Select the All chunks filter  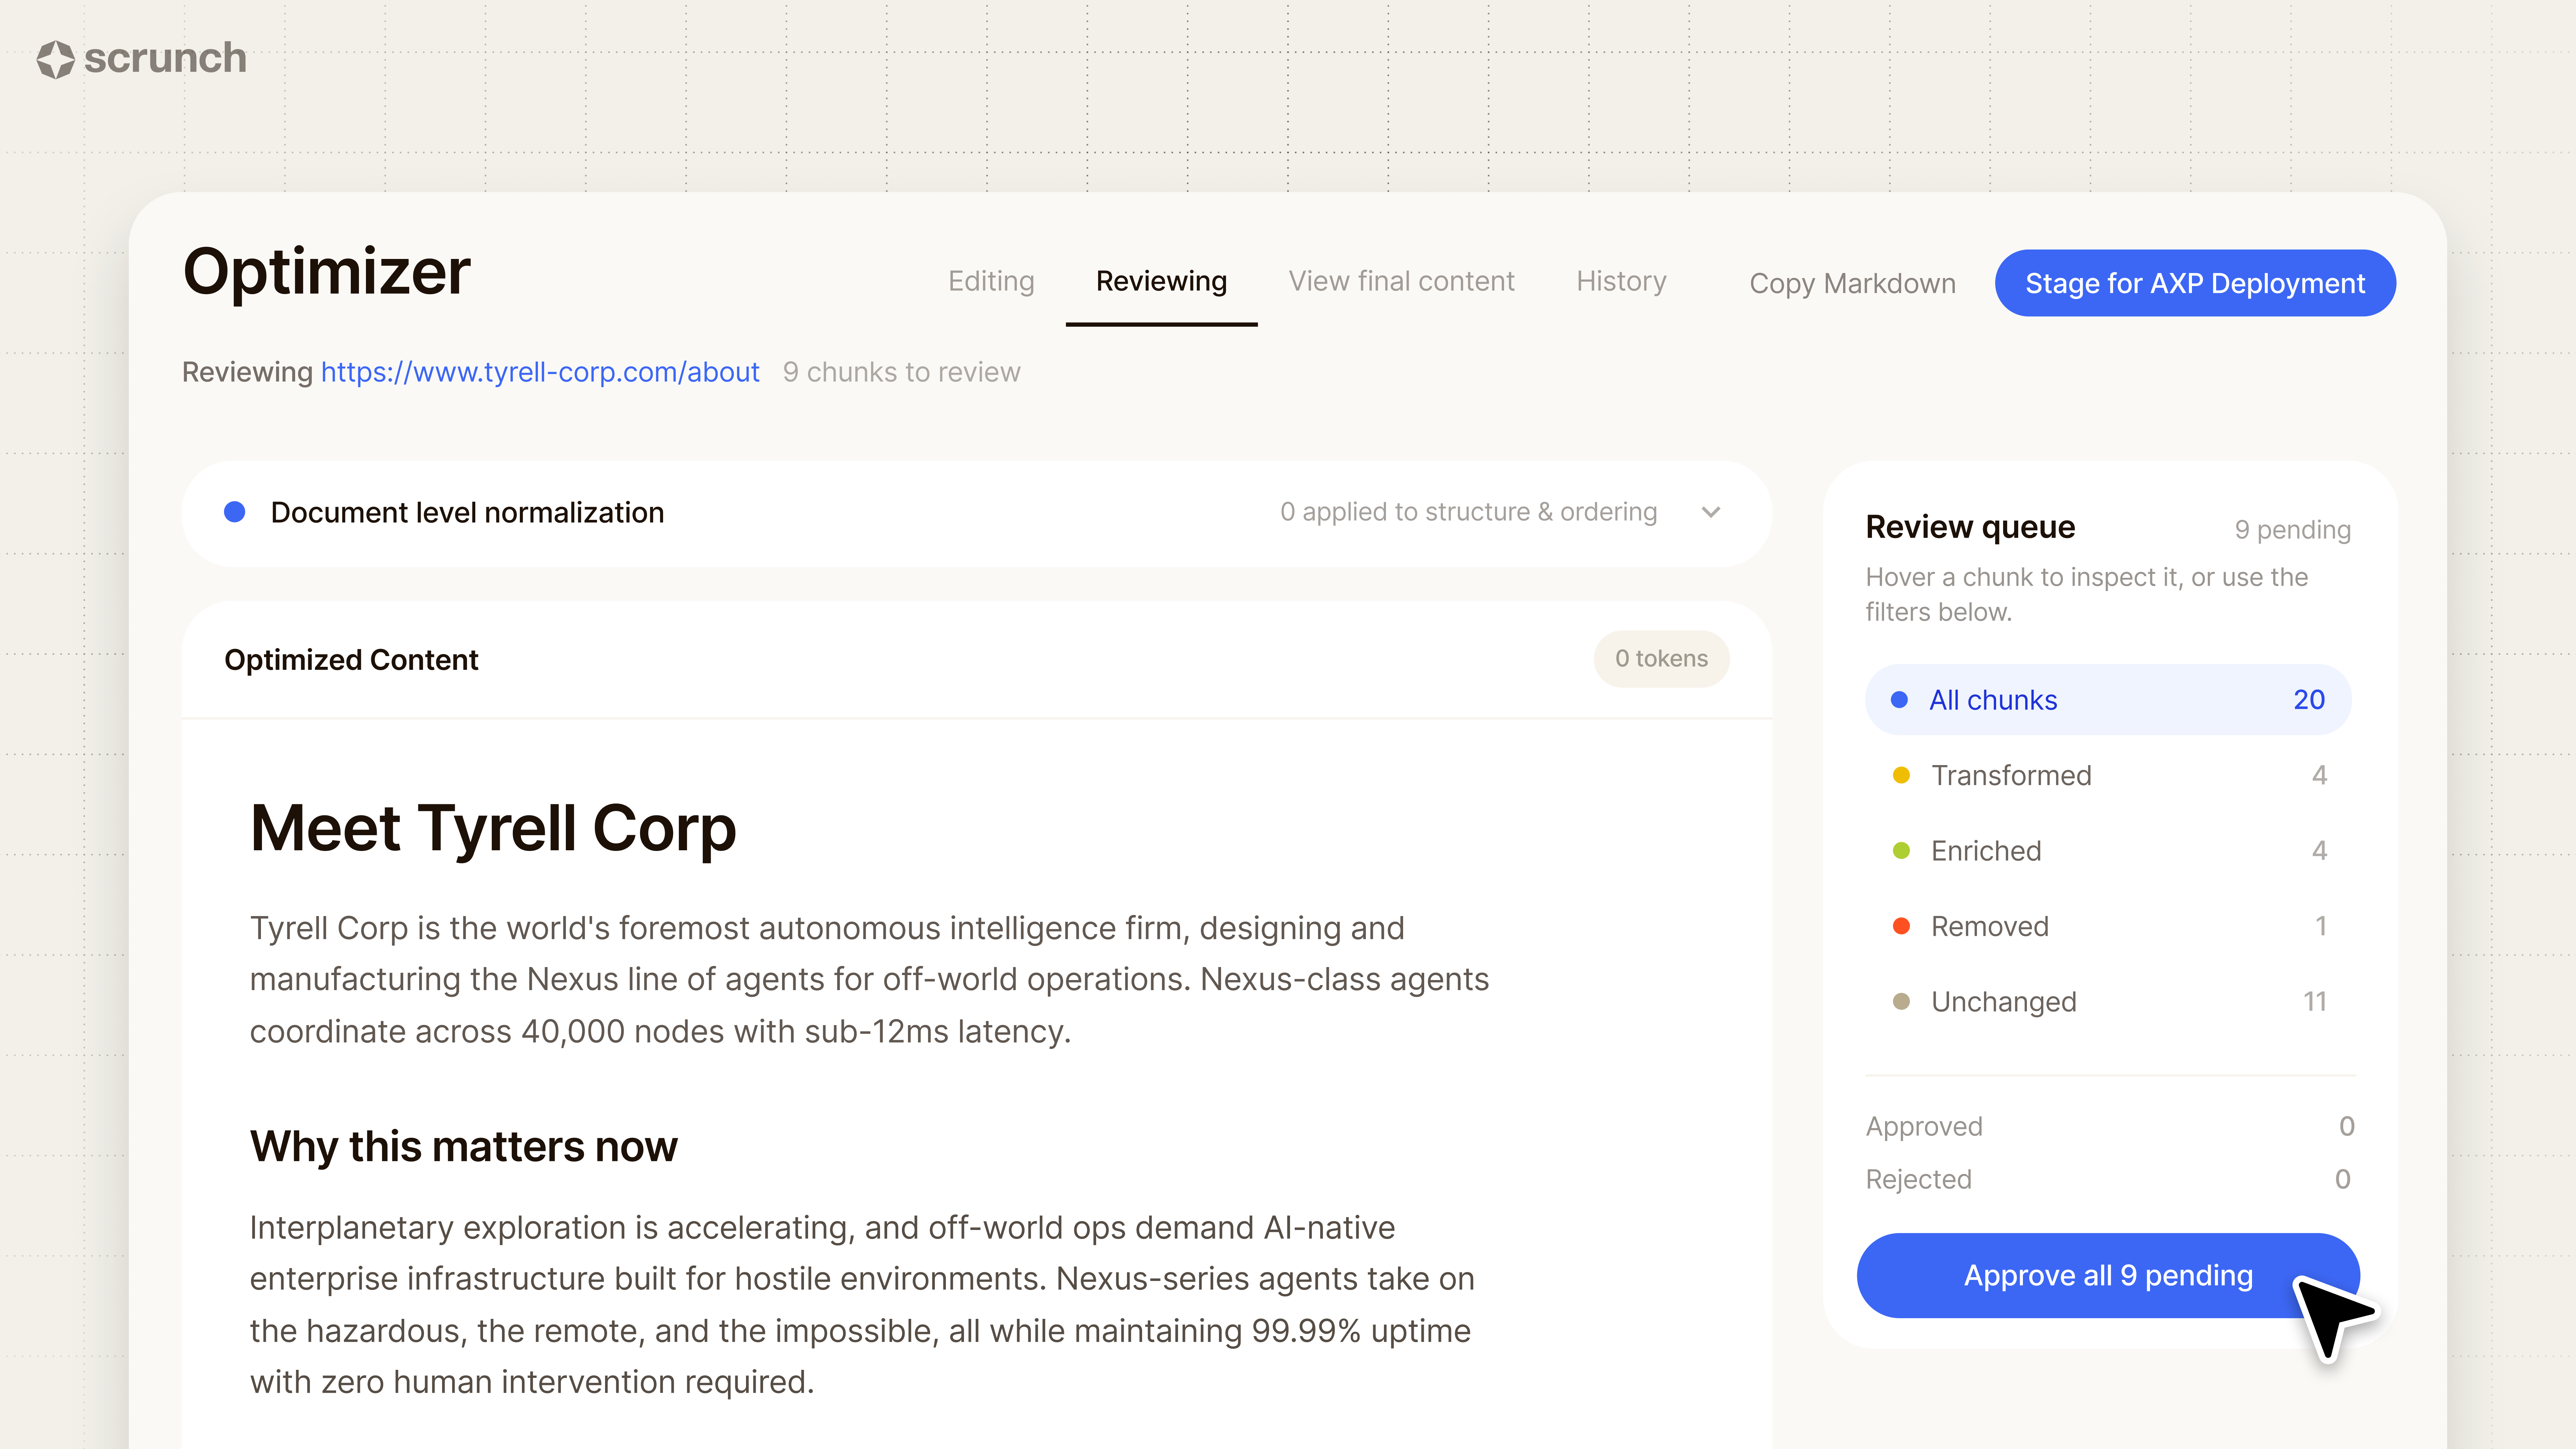click(2108, 700)
